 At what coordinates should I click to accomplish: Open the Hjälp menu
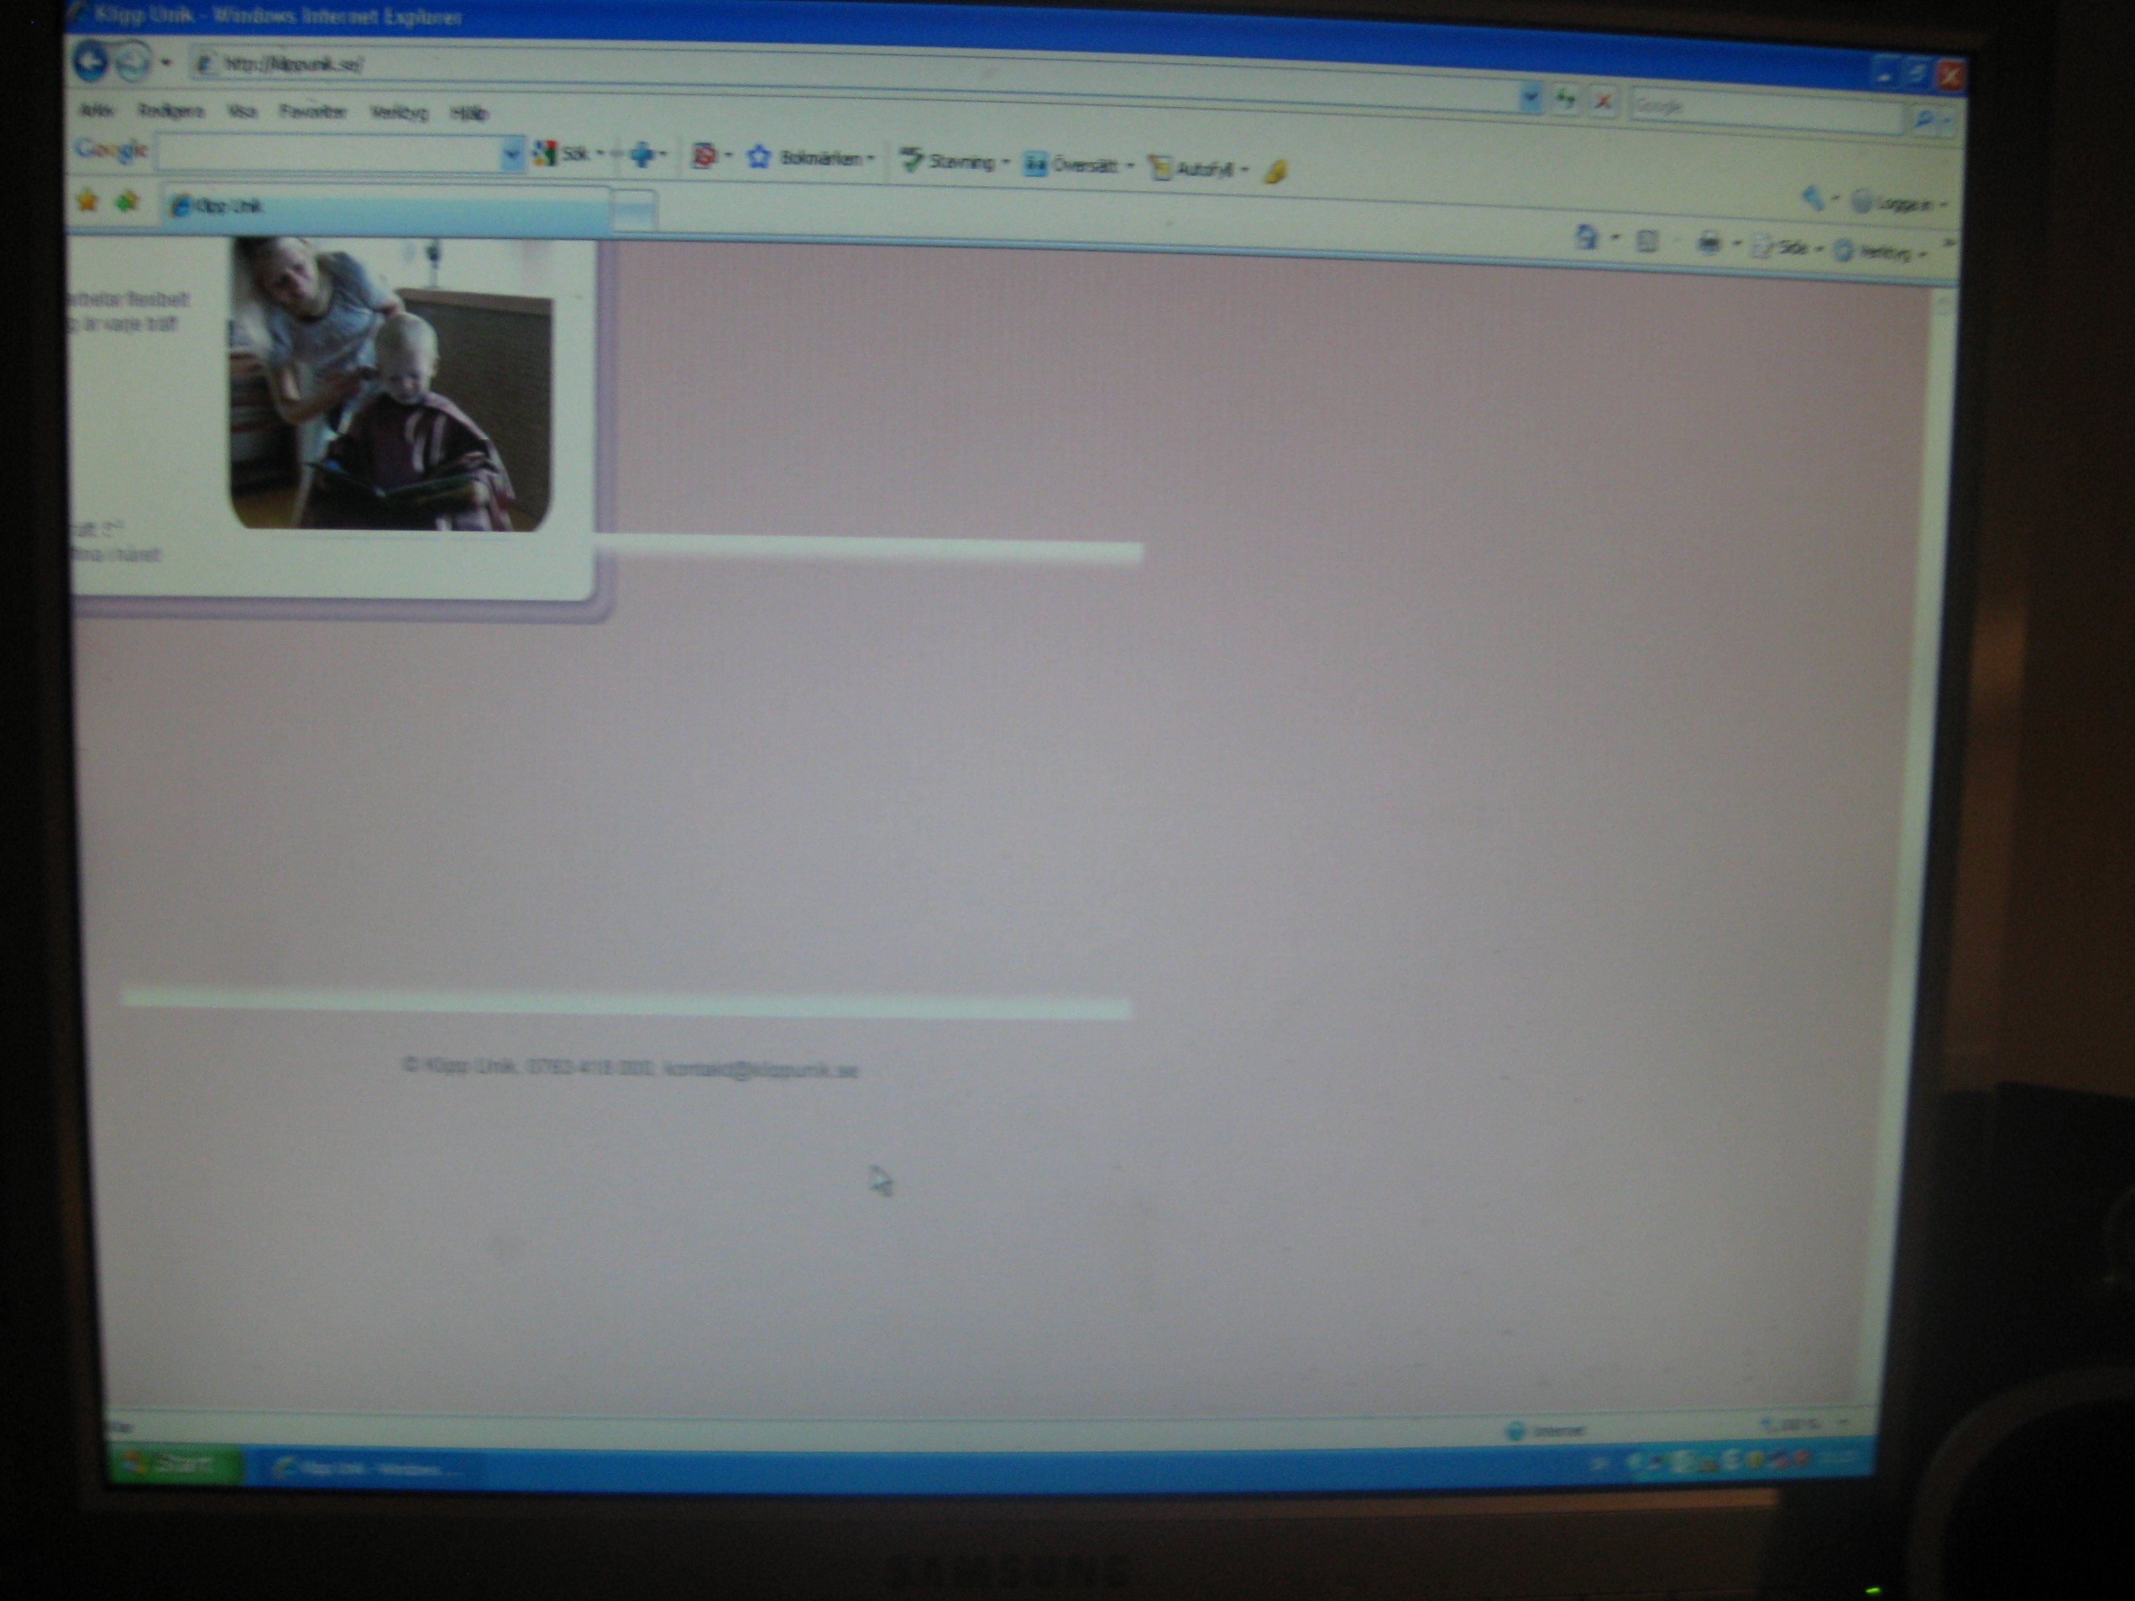click(469, 114)
